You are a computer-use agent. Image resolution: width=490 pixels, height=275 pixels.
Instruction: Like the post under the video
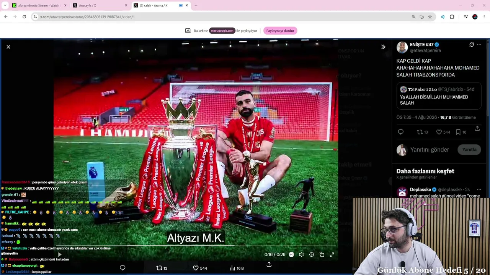(200, 268)
